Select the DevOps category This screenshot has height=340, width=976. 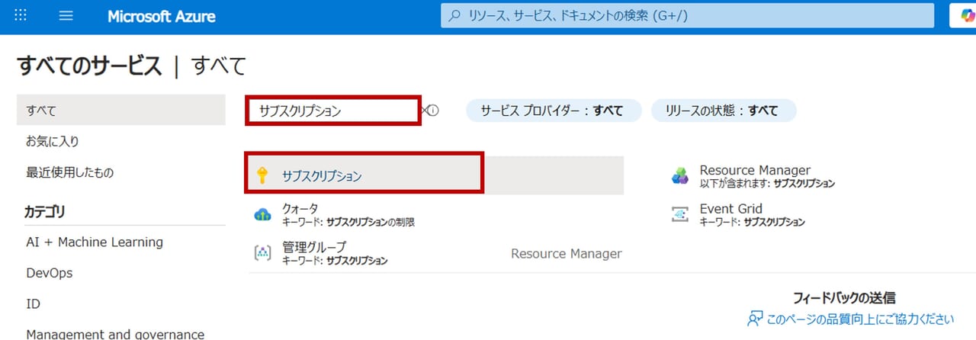pos(49,273)
